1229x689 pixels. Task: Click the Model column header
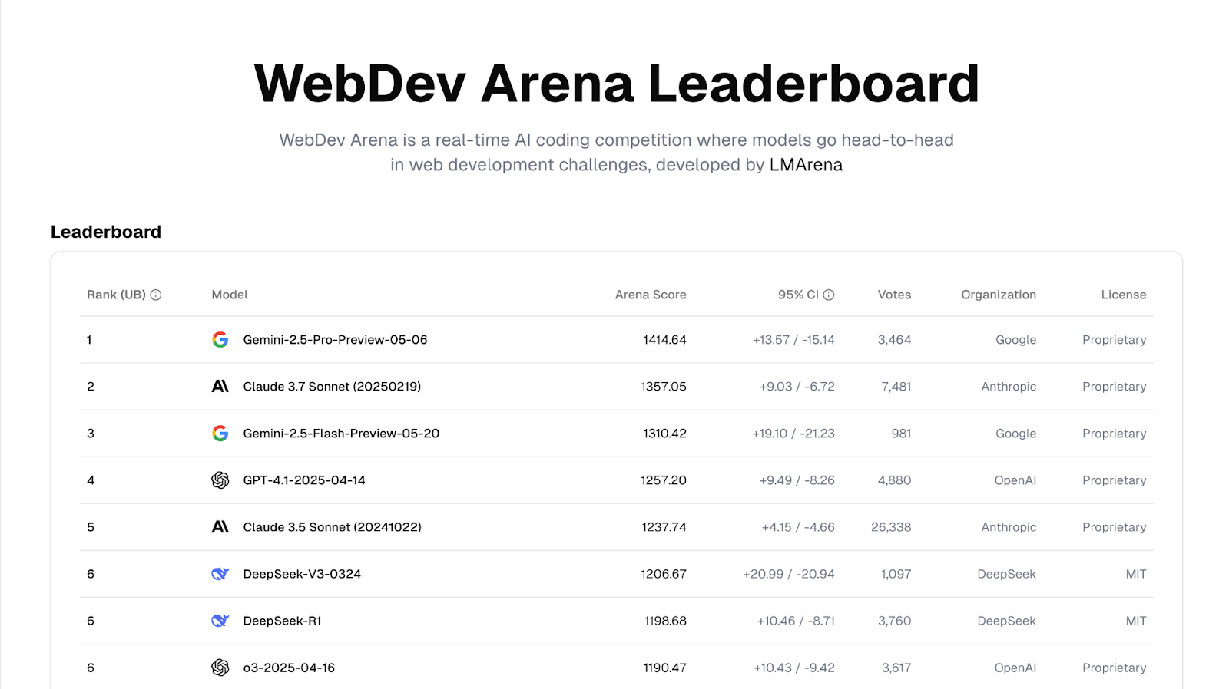230,295
